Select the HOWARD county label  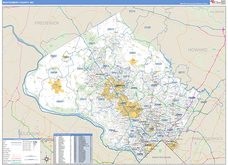pyautogui.click(x=198, y=50)
